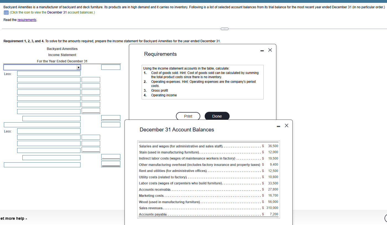Click the amount field beside the first-line dropdown

point(111,67)
